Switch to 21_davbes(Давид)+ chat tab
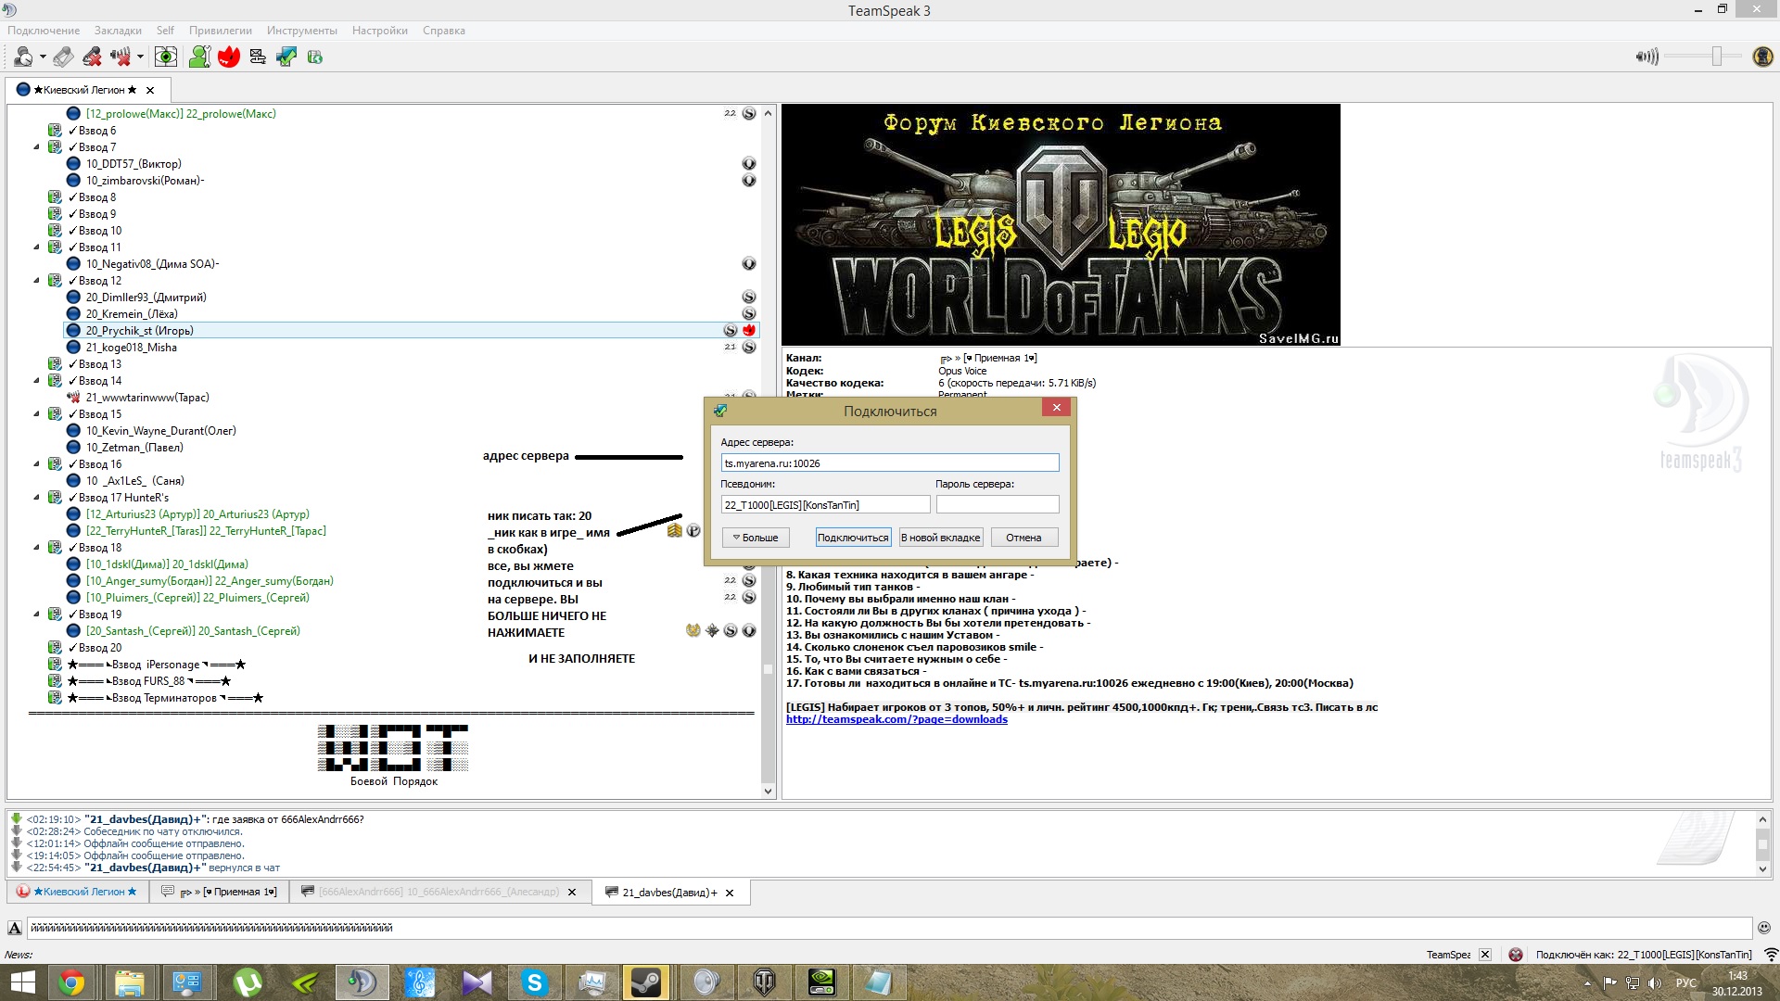 pos(669,893)
